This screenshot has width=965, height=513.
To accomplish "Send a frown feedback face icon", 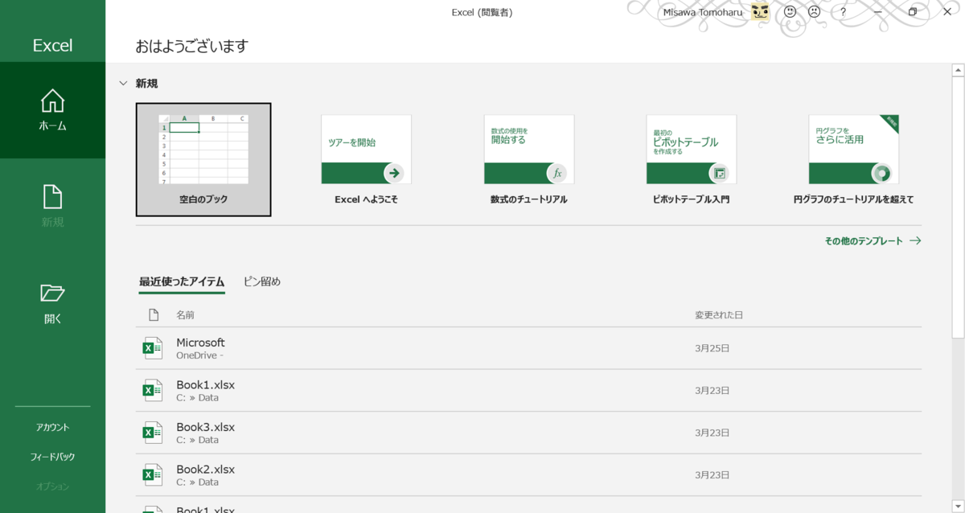I will pos(815,12).
